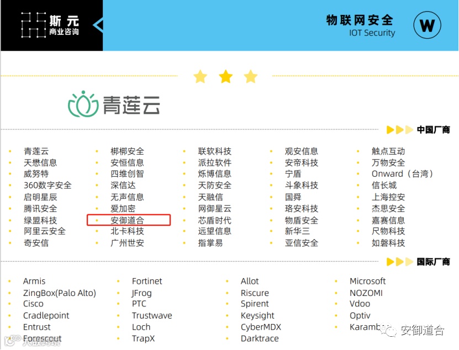Select NOZOMI entry

366,293
